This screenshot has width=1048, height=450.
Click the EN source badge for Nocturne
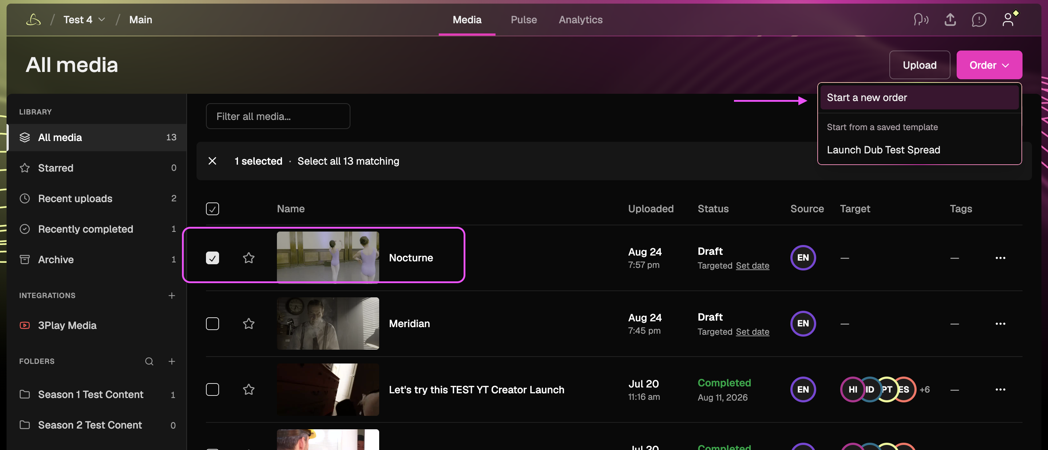[803, 258]
